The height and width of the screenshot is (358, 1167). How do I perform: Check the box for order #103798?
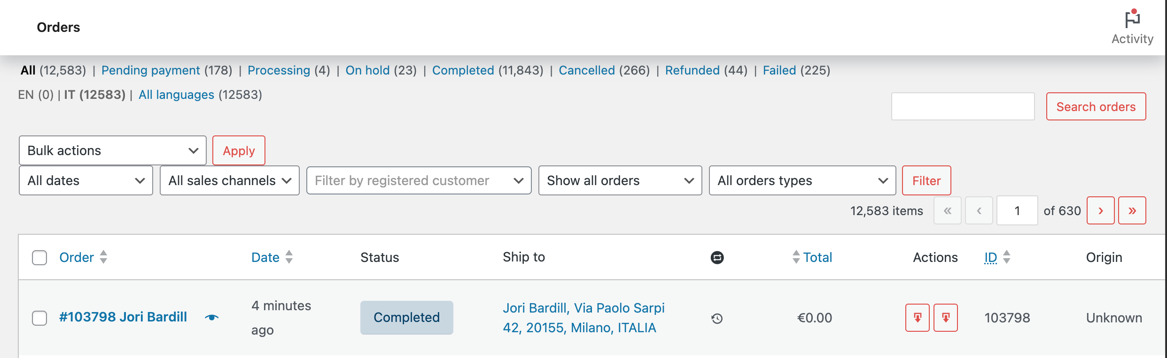(39, 318)
